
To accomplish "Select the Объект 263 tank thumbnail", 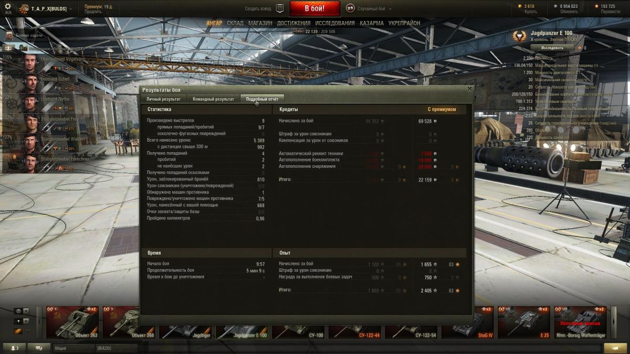I will click(x=72, y=323).
